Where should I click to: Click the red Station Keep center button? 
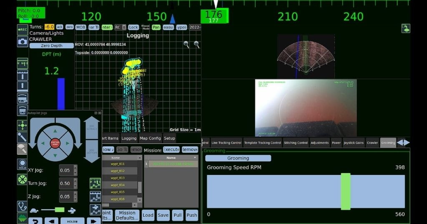click(x=55, y=143)
